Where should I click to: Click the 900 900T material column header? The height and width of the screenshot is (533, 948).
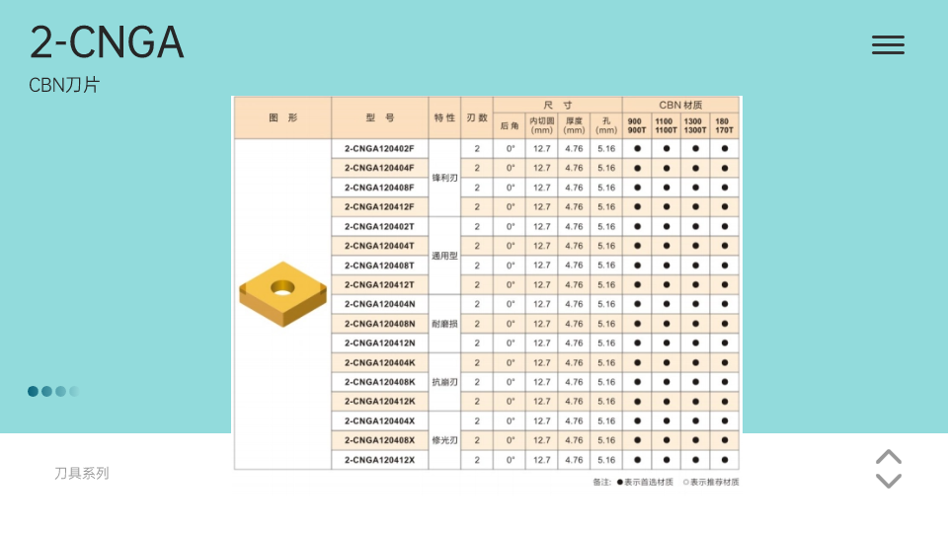point(637,125)
